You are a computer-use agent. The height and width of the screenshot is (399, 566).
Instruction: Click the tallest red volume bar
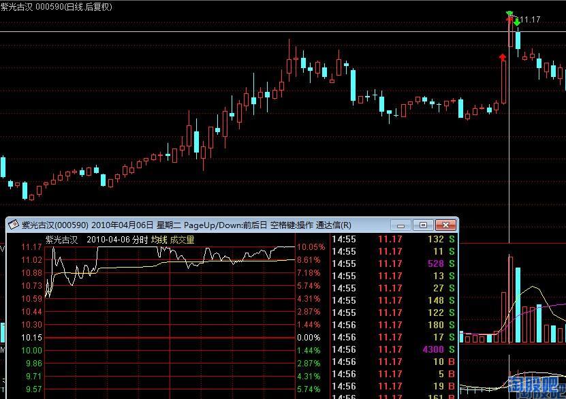511,299
